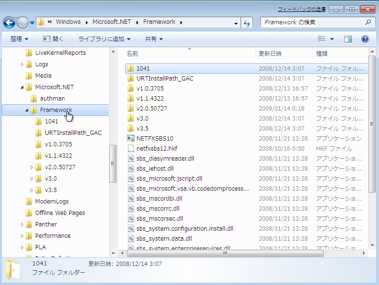Select LiveKernelReports folder in the tree

[55, 53]
